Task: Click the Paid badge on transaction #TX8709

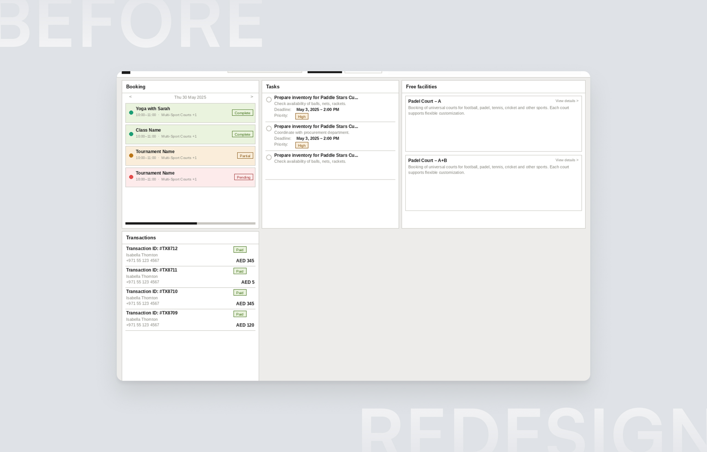Action: pos(240,314)
